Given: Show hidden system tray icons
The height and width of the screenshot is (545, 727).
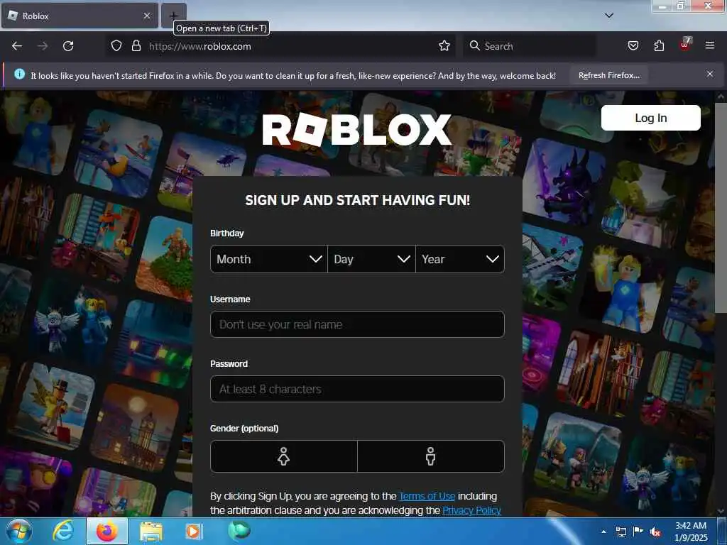Looking at the screenshot, I should (603, 532).
